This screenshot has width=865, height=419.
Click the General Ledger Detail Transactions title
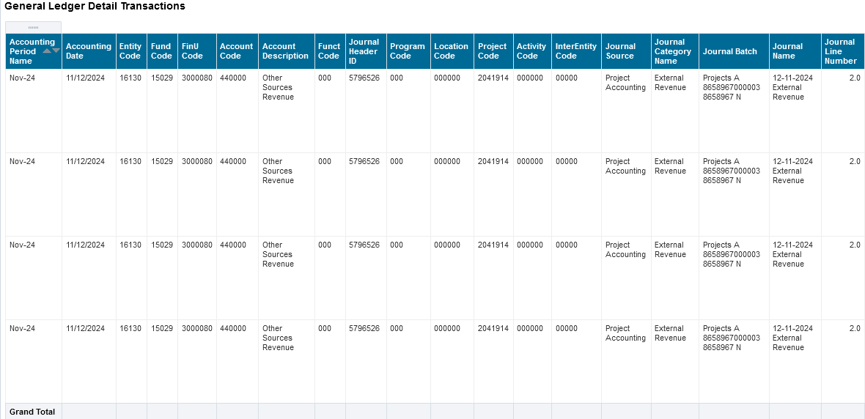click(x=95, y=6)
